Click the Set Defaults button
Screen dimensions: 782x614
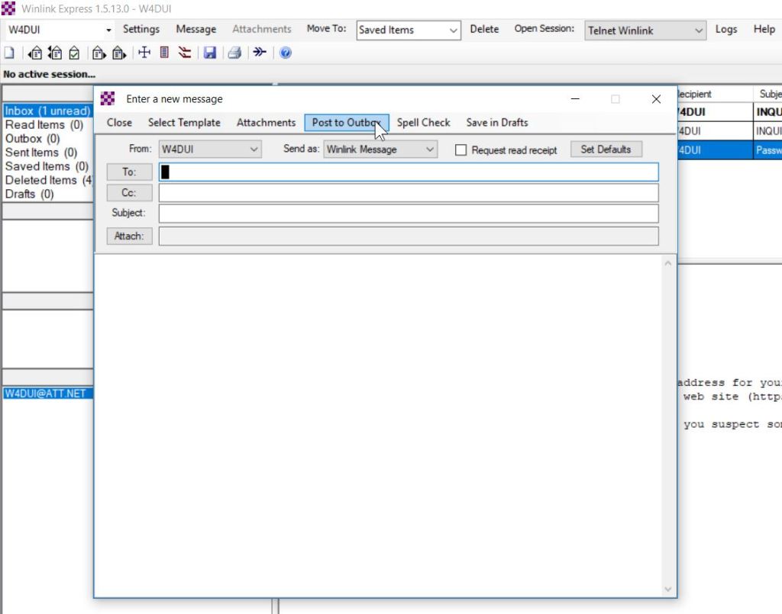click(x=606, y=149)
